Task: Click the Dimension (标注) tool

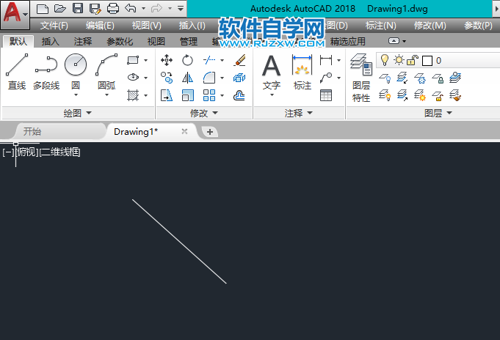Action: 302,72
